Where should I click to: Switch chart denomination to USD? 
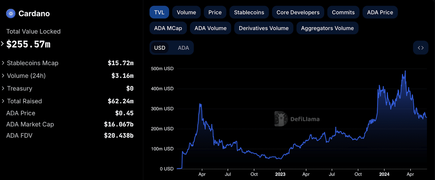tap(160, 48)
